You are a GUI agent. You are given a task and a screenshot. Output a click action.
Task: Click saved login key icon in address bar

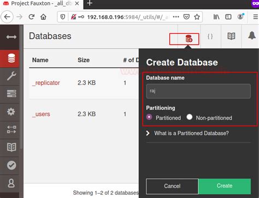tap(81, 17)
